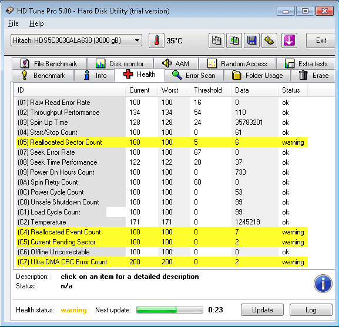The width and height of the screenshot is (339, 327).
Task: Switch to the AAM tab
Action: point(176,64)
